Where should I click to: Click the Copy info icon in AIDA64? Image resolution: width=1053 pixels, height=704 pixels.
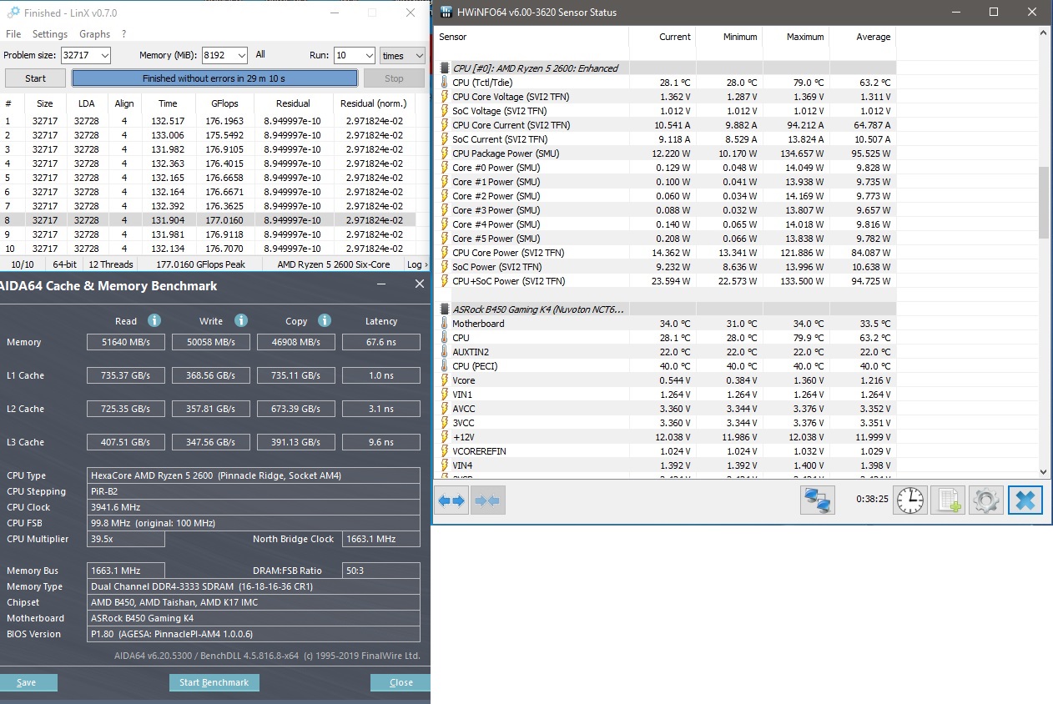(325, 320)
